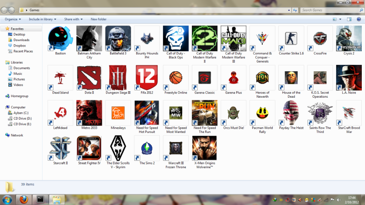Open the Include in library dropdown
The height and width of the screenshot is (205, 365).
(x=42, y=19)
